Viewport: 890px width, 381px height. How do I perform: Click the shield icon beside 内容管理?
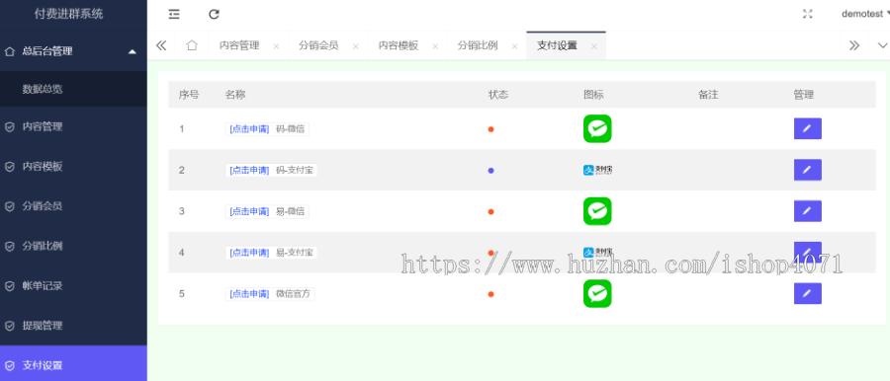pyautogui.click(x=10, y=127)
